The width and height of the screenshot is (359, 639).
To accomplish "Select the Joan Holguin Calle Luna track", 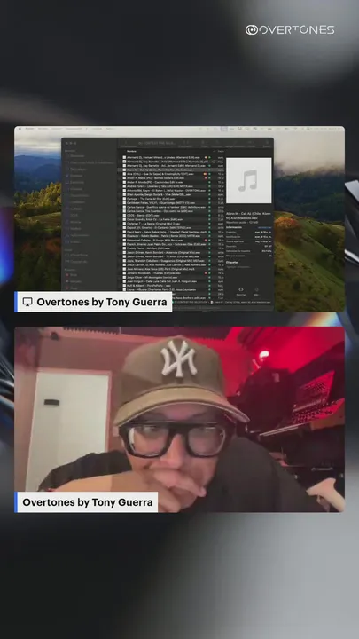I will pyautogui.click(x=173, y=281).
